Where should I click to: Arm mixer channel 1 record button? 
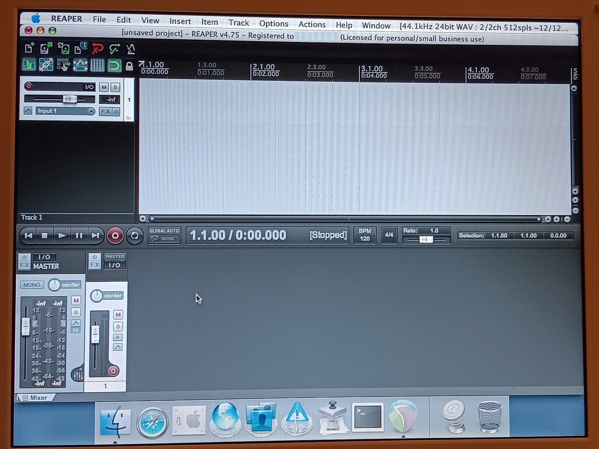click(x=113, y=371)
